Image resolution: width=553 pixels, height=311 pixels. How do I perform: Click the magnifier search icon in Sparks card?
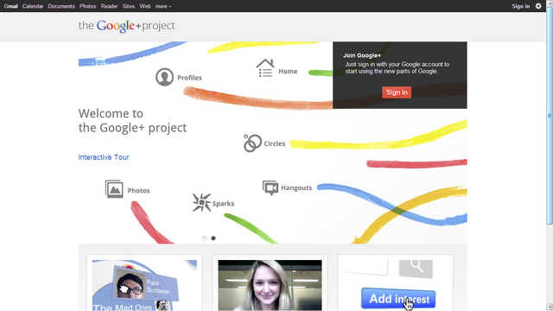click(416, 268)
